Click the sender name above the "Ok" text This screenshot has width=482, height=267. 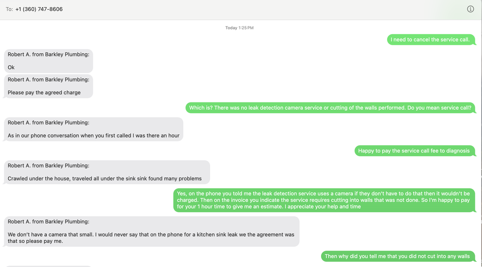pos(48,54)
